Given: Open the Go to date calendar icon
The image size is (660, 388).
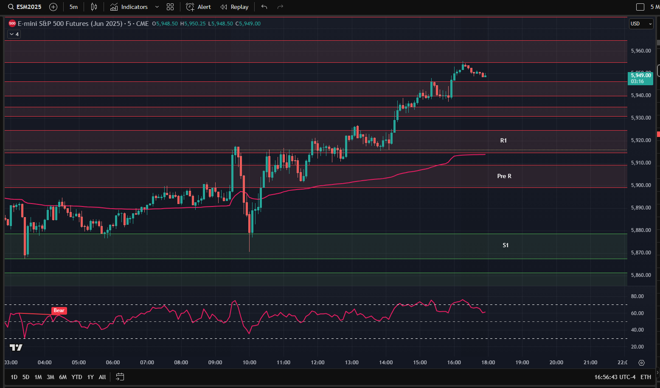Looking at the screenshot, I should [120, 377].
